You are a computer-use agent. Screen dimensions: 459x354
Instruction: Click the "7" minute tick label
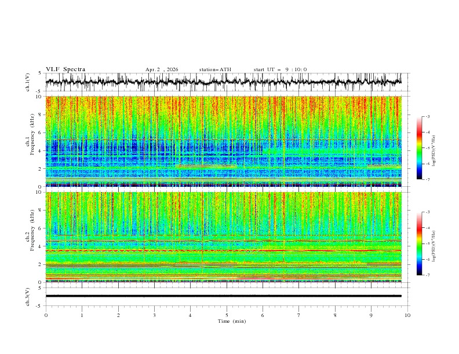tap(299, 315)
